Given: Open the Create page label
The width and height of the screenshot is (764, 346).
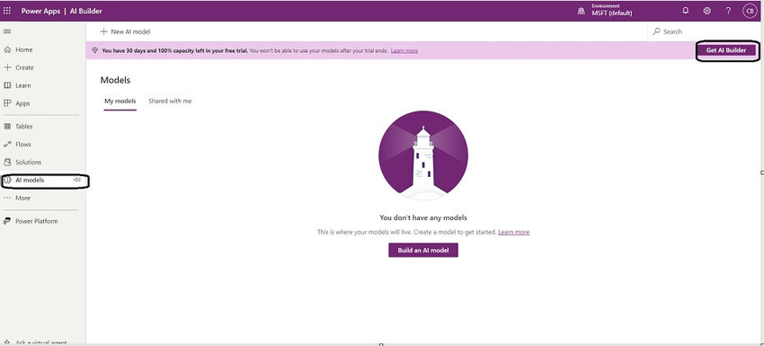Looking at the screenshot, I should pyautogui.click(x=24, y=67).
